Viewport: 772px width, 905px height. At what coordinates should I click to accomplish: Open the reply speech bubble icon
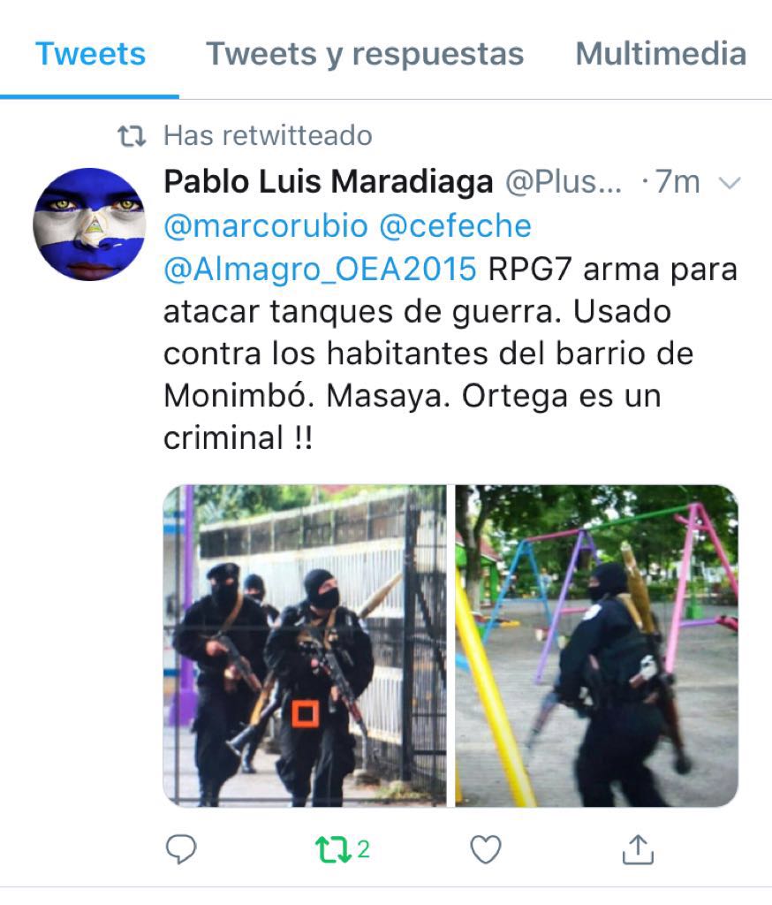pos(181,849)
